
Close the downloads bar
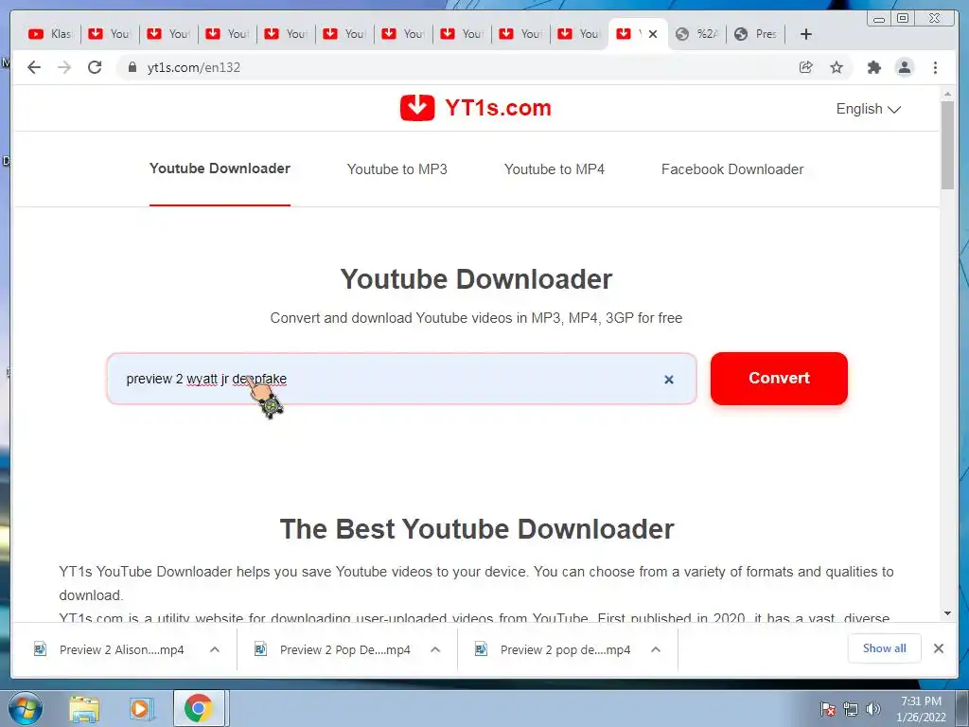pos(939,648)
